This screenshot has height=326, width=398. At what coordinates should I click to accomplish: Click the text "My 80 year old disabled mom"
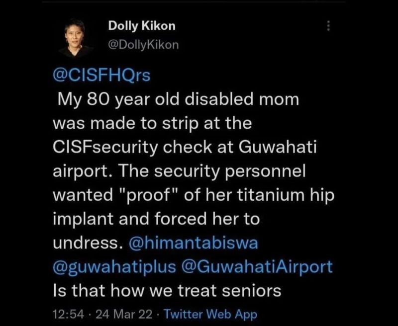[x=178, y=99]
